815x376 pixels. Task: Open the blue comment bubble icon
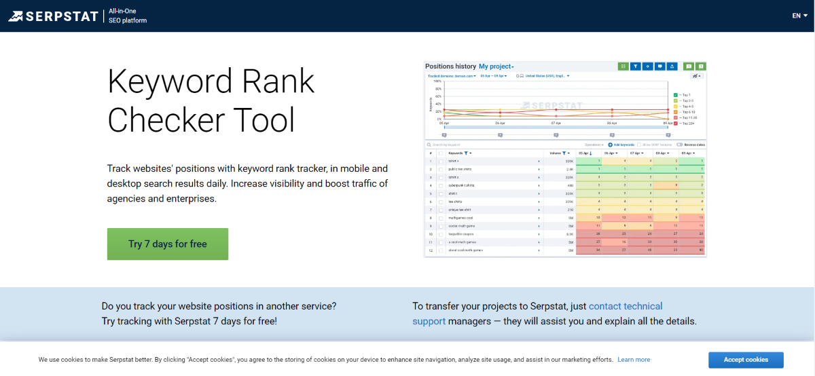point(659,67)
